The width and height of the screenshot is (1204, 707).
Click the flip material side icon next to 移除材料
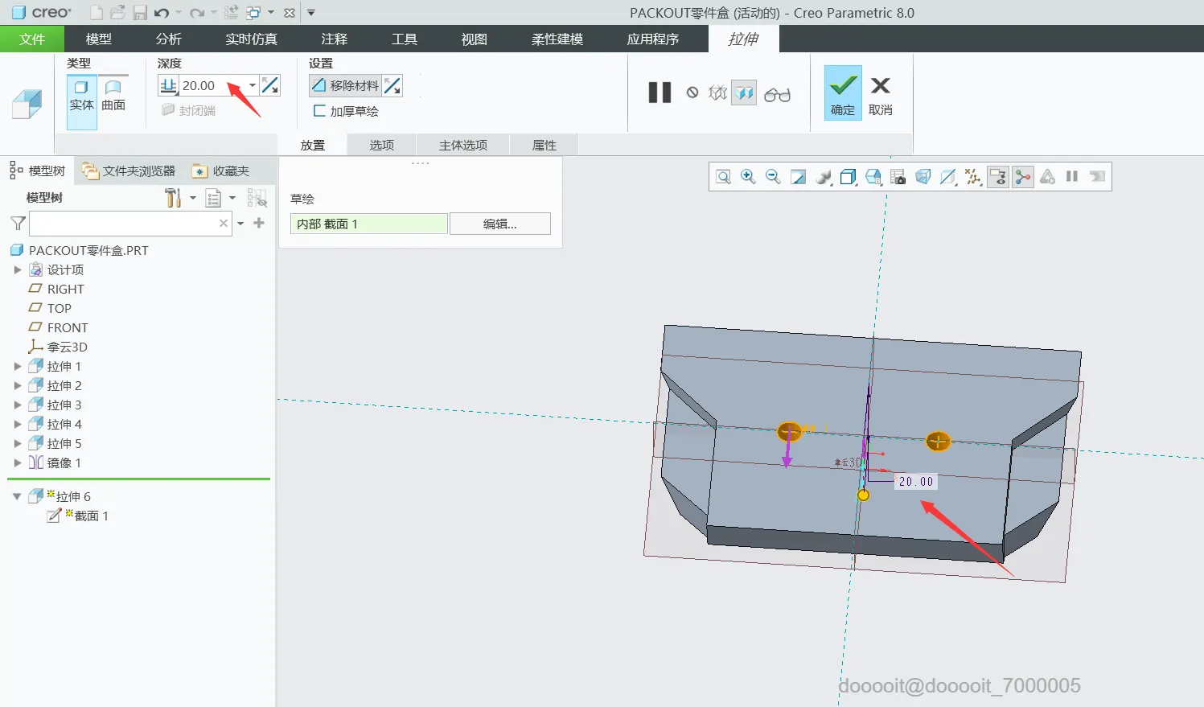[x=392, y=86]
